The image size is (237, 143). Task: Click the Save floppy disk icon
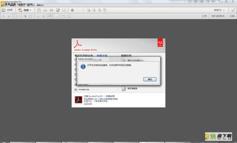click(x=39, y=10)
